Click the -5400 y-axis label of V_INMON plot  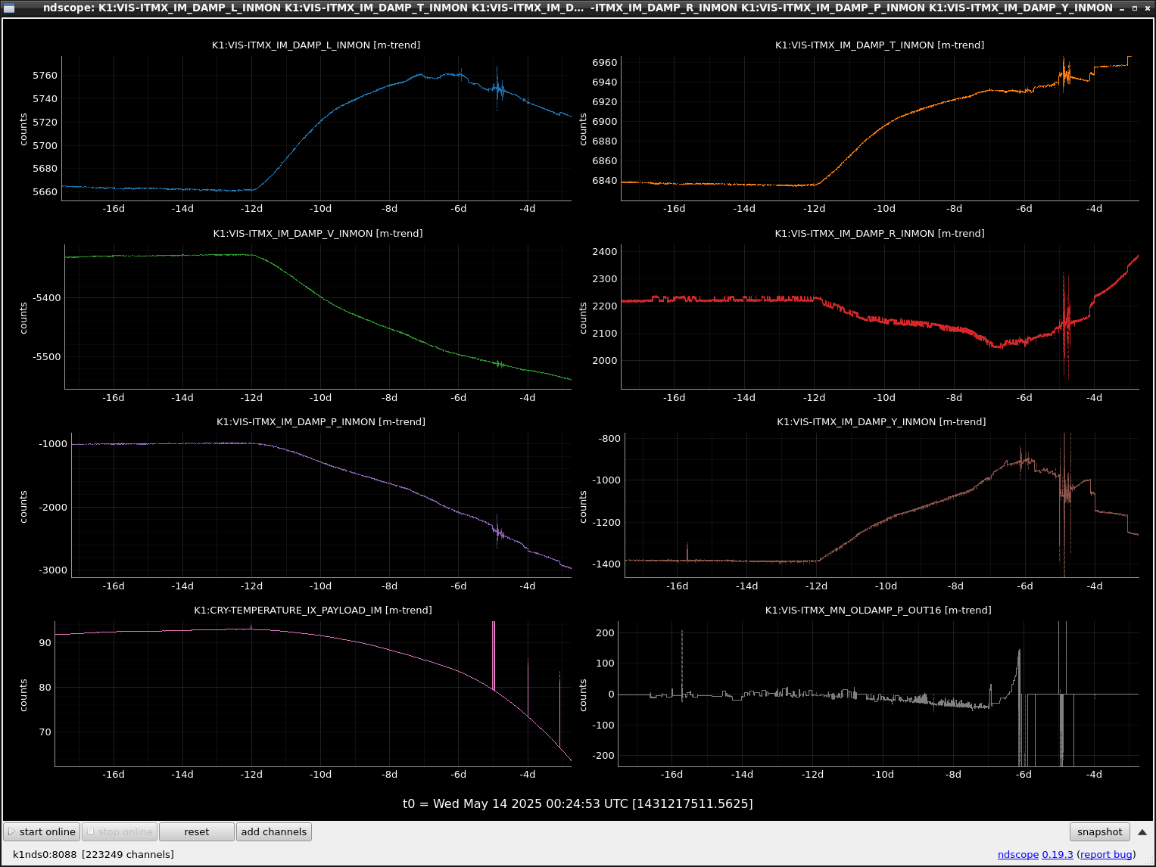pyautogui.click(x=46, y=297)
